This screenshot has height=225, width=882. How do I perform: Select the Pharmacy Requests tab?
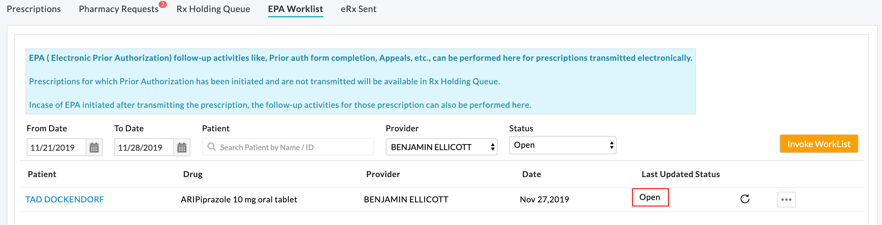[118, 9]
